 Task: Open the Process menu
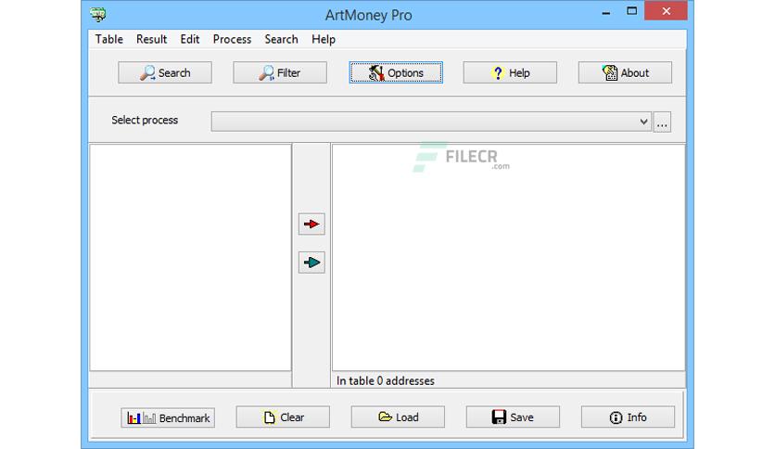232,39
